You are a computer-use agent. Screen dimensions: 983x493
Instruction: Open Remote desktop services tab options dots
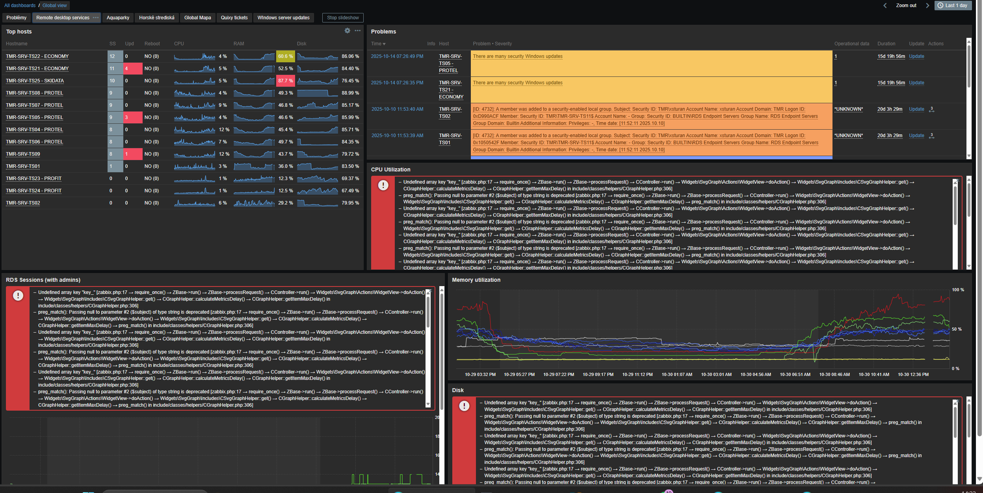[x=96, y=18]
